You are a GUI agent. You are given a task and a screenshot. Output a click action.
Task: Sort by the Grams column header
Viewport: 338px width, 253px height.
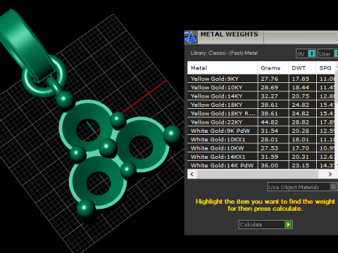tap(273, 68)
